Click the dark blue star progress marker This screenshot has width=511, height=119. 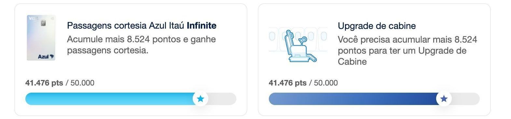tap(444, 99)
